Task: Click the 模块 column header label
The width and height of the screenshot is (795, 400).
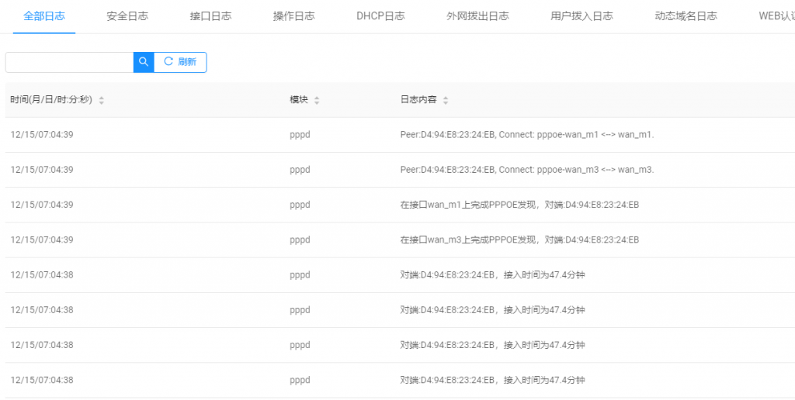Action: coord(299,100)
